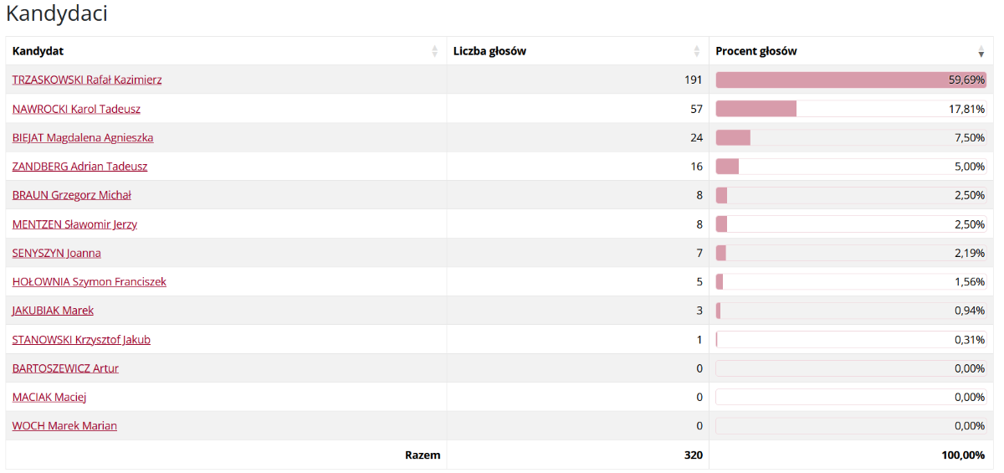
Task: Open JAKUBIAK Marek candidate link
Action: pyautogui.click(x=53, y=311)
